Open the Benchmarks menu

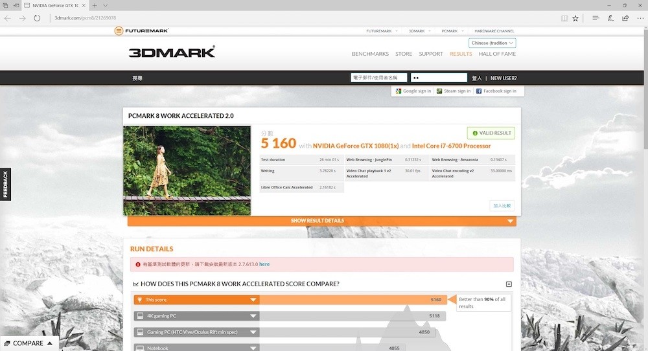(370, 54)
